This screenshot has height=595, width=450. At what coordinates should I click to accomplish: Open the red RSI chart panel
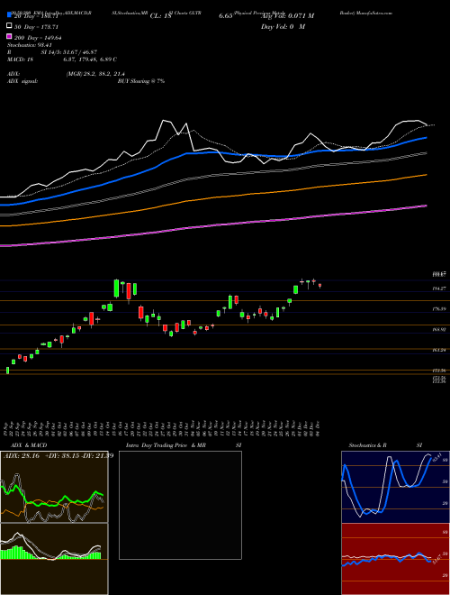[395, 559]
